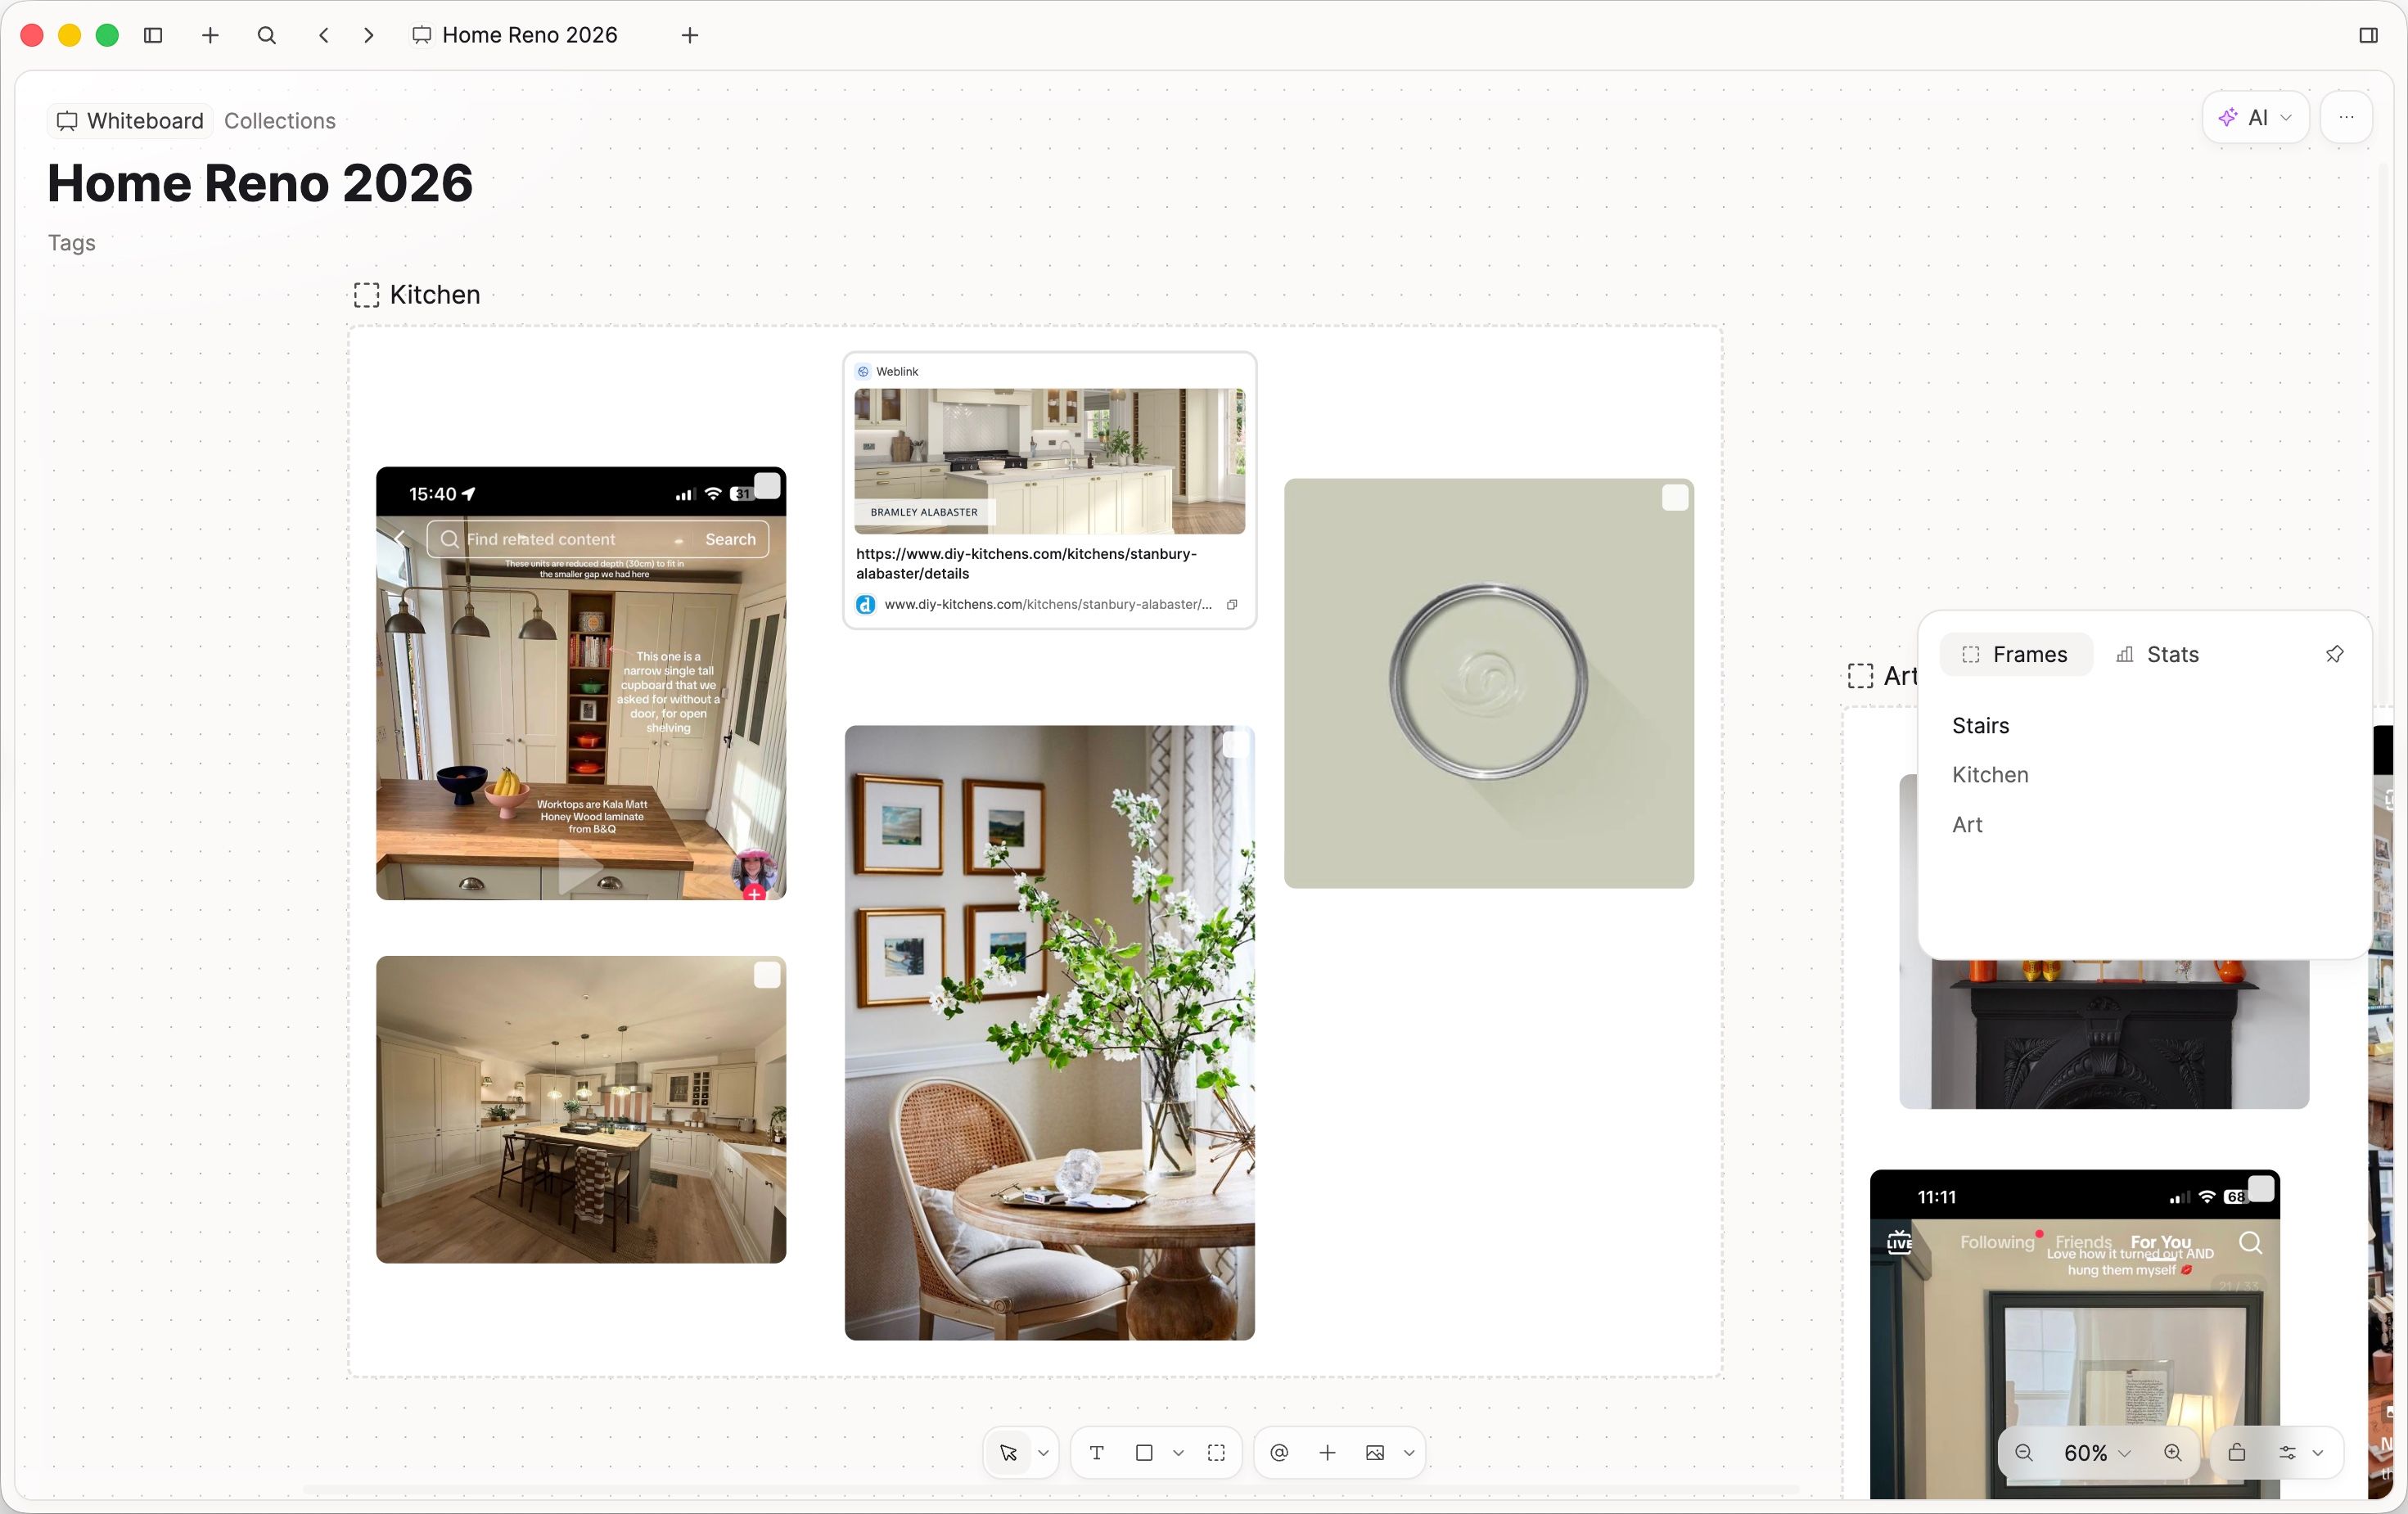Click the @ mention tool
Viewport: 2408px width, 1514px height.
(1279, 1453)
